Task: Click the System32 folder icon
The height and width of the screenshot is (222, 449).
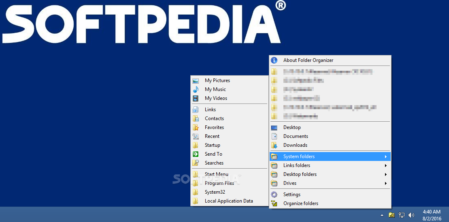Action: (196, 192)
